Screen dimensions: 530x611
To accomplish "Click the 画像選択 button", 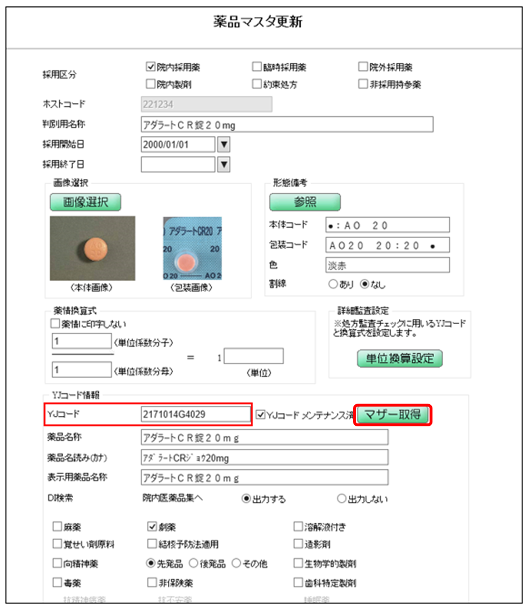I will point(85,202).
